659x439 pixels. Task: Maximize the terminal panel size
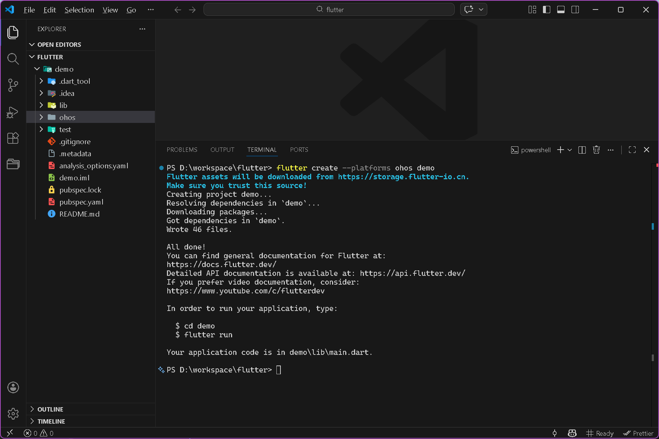tap(632, 150)
